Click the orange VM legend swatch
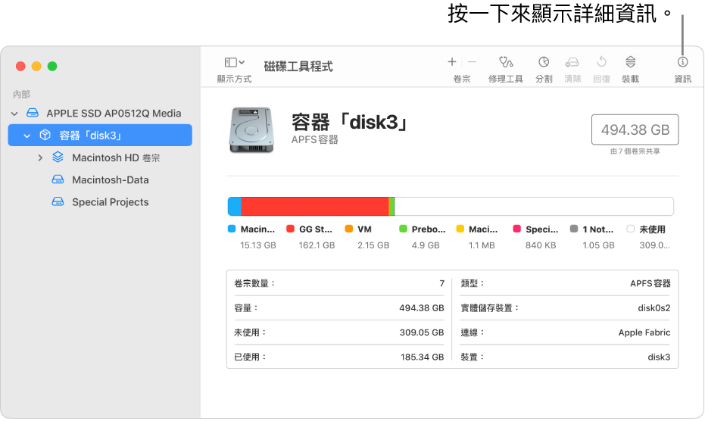705x421 pixels. (x=349, y=229)
